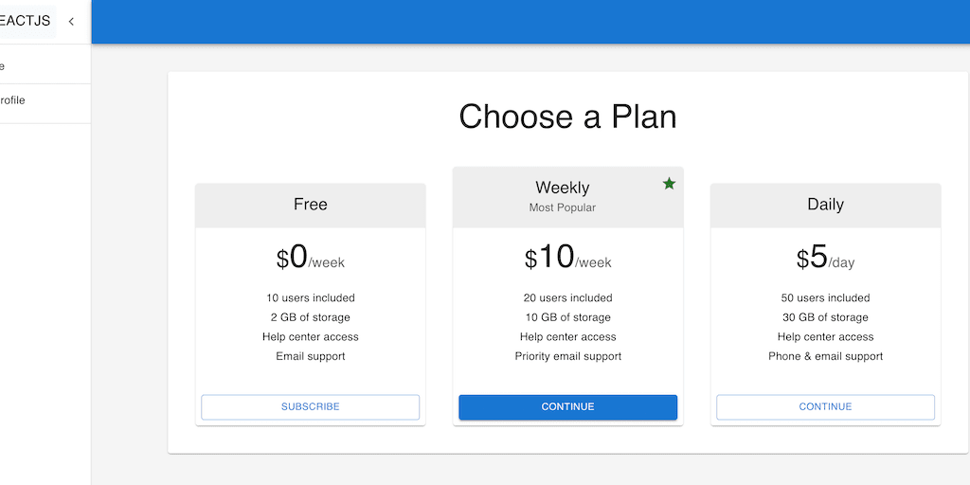
Task: Click the blue top app bar
Action: point(530,22)
